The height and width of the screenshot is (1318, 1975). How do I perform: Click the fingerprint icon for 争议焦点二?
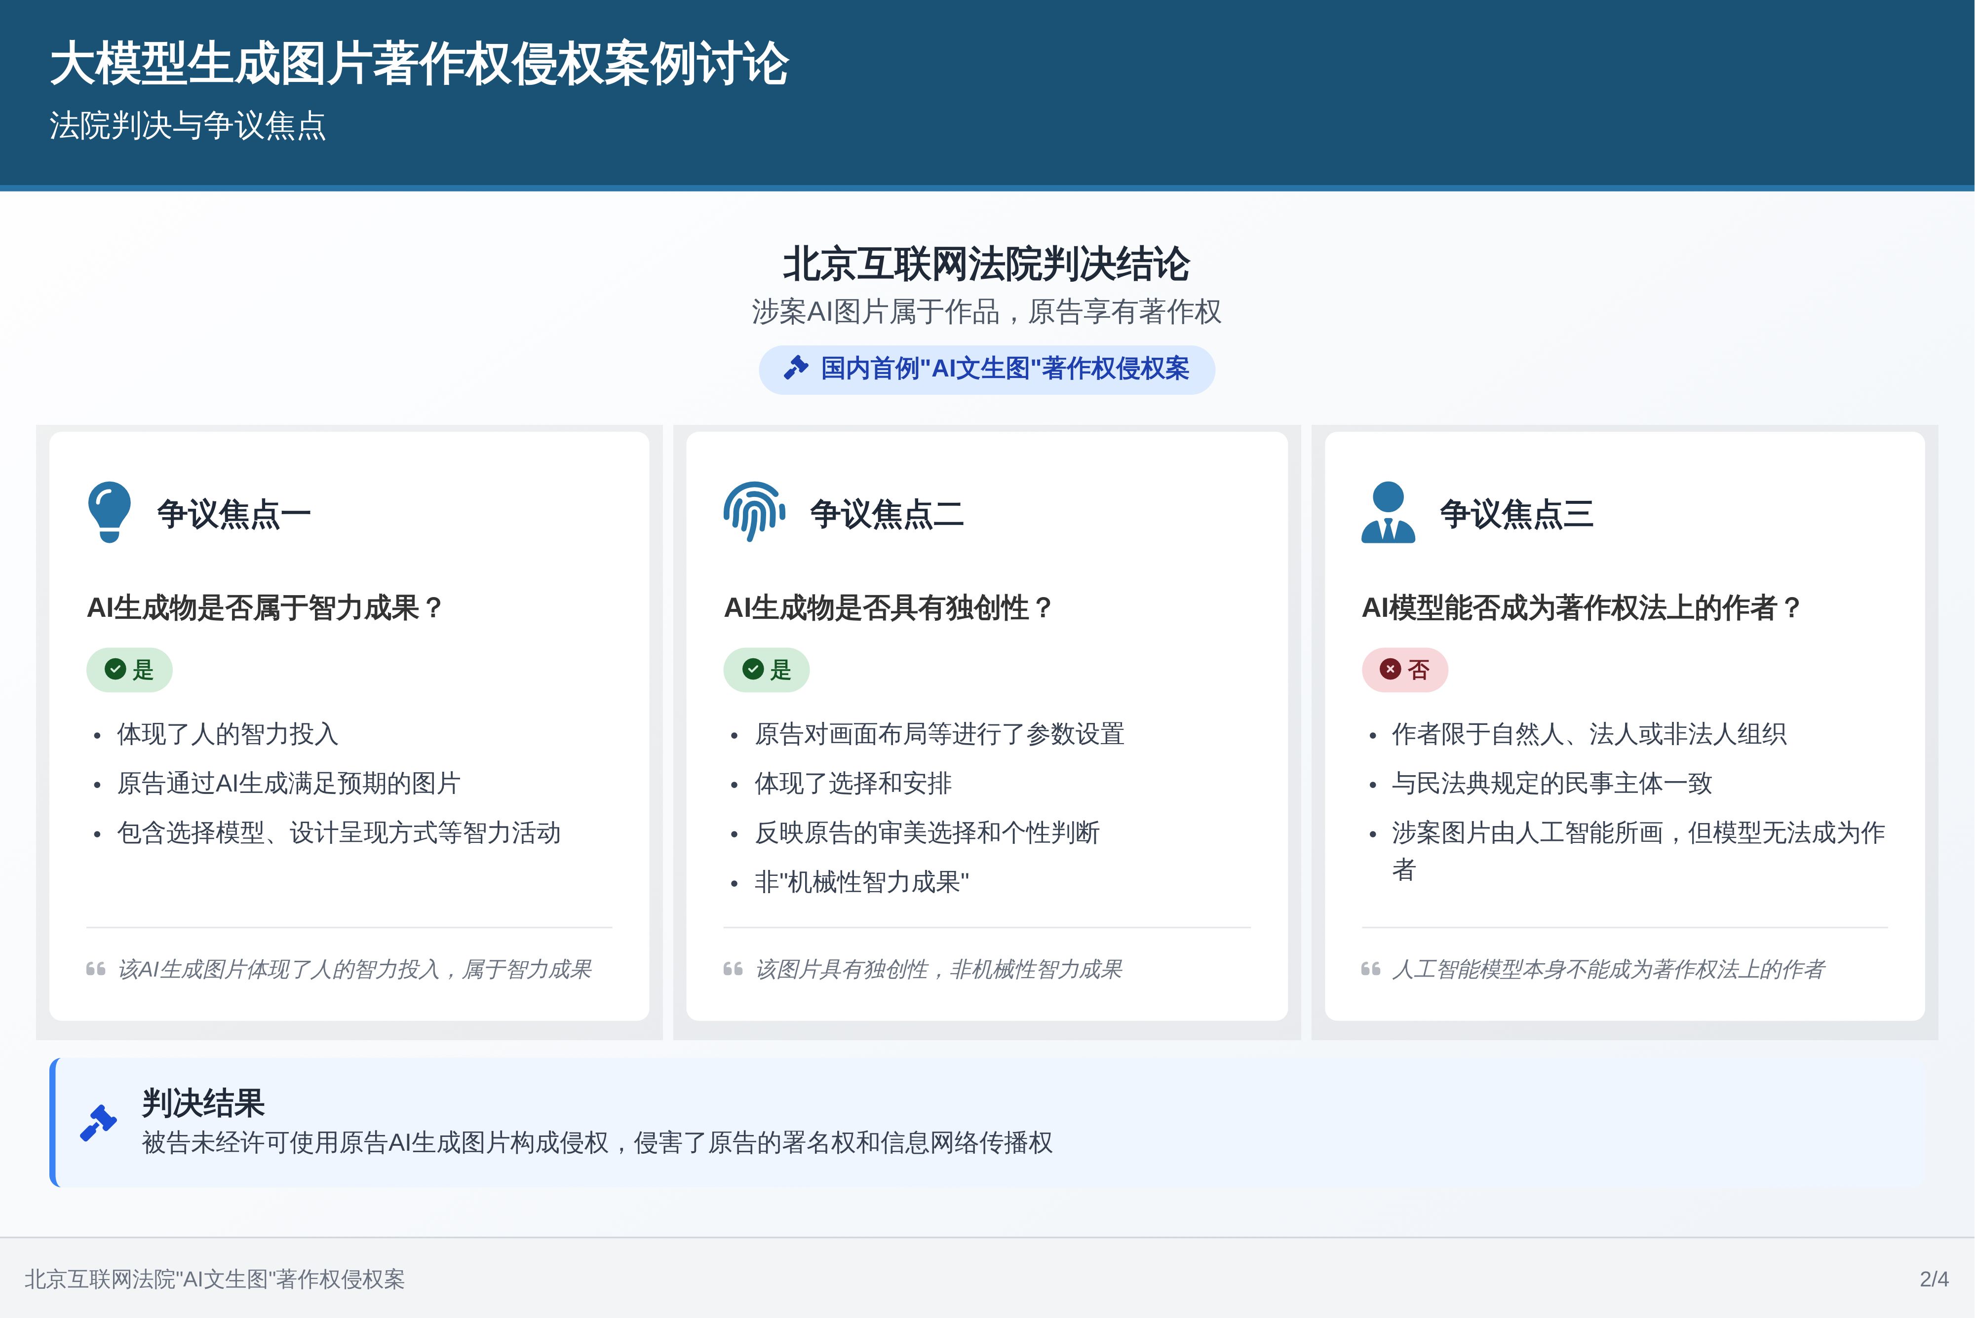753,511
